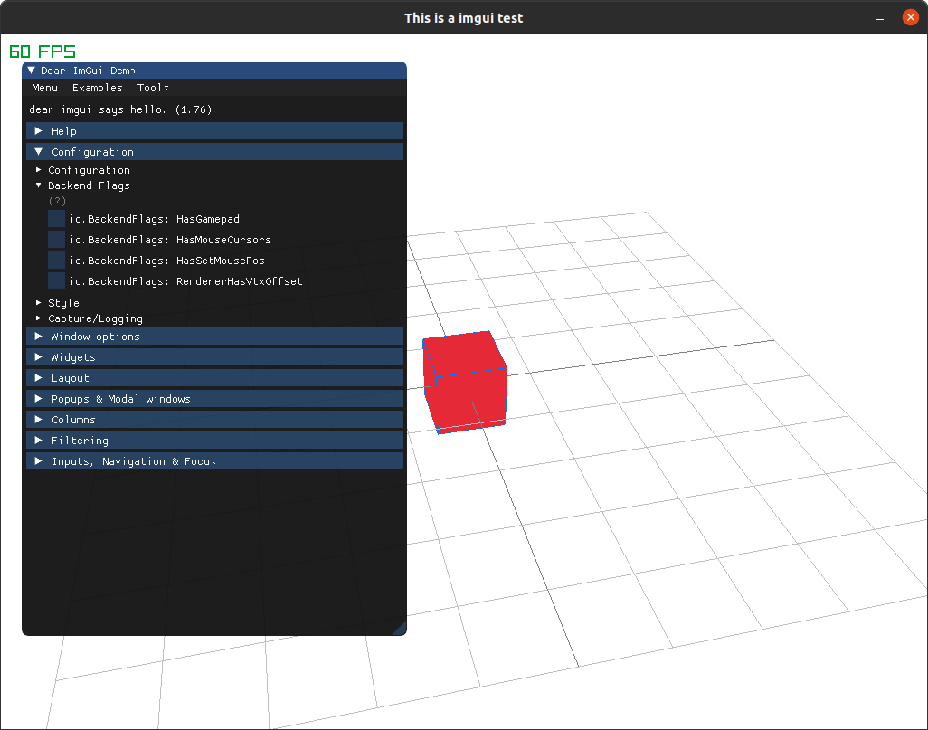Click the 'dear imgui says hello' text
Image resolution: width=928 pixels, height=730 pixels.
(120, 109)
